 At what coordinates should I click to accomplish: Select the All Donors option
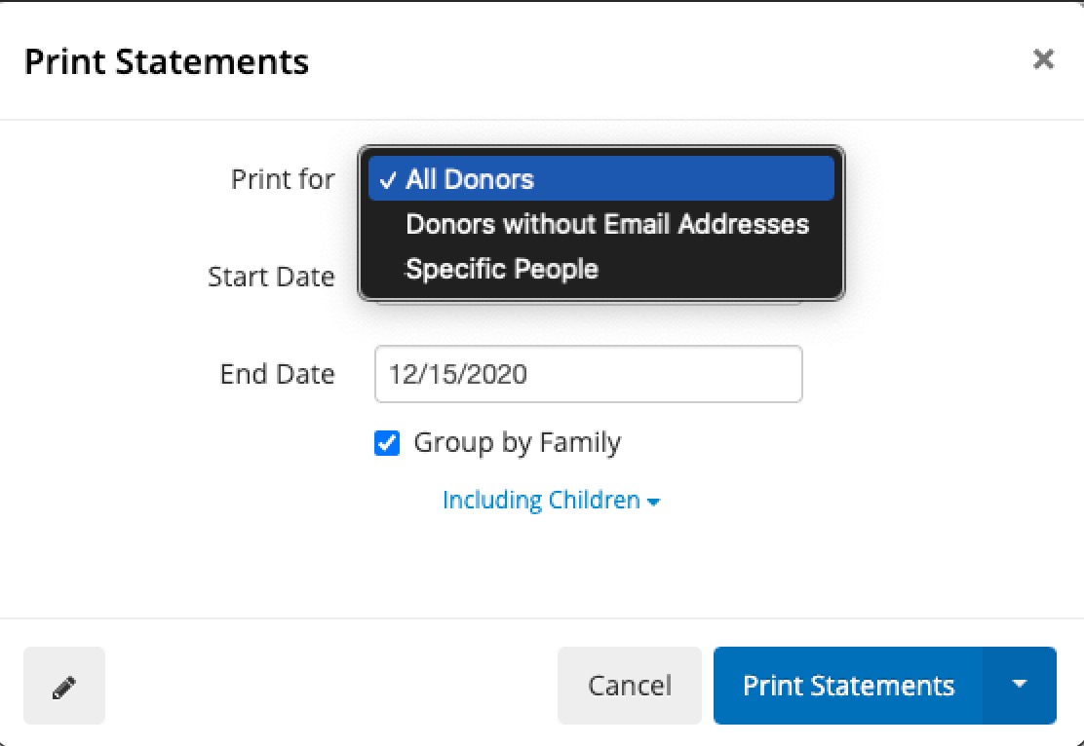pyautogui.click(x=470, y=179)
